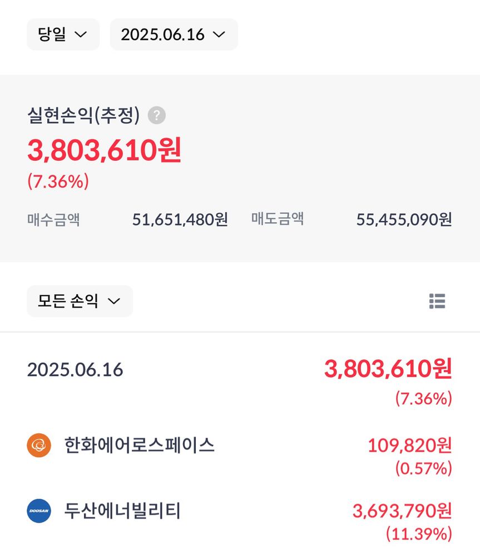Click the 실현손익(추정) heading
Viewport: 480px width, 557px height.
[84, 115]
